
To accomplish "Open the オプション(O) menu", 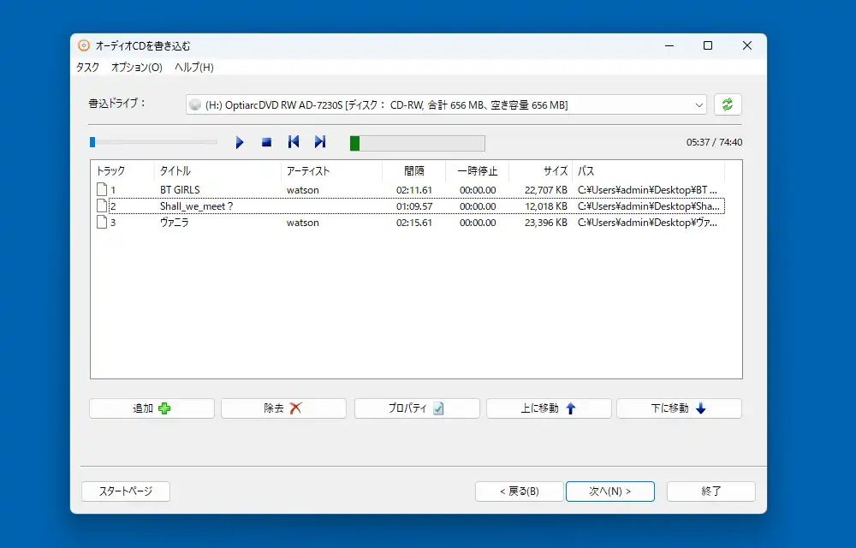I will pos(136,68).
